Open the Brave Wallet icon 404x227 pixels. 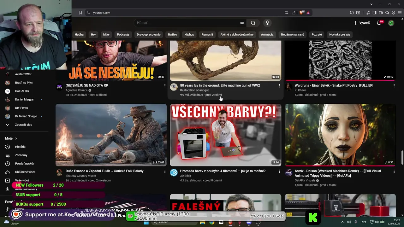coord(381,13)
